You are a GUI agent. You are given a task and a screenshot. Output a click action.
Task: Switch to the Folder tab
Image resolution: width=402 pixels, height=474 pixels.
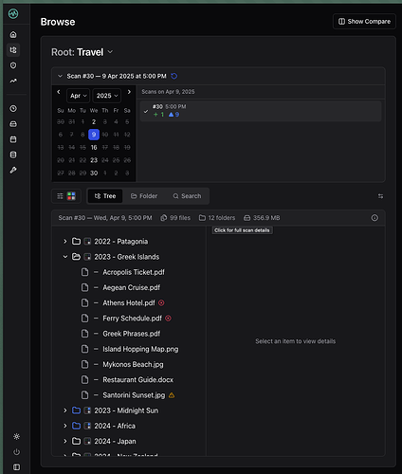[x=144, y=196]
